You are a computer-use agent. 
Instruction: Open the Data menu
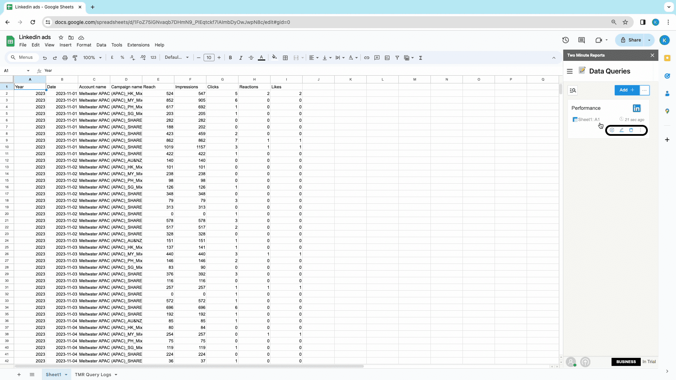pos(101,45)
